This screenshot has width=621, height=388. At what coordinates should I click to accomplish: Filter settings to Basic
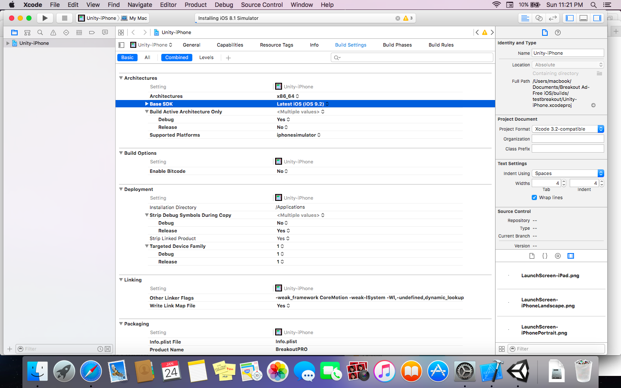click(127, 57)
